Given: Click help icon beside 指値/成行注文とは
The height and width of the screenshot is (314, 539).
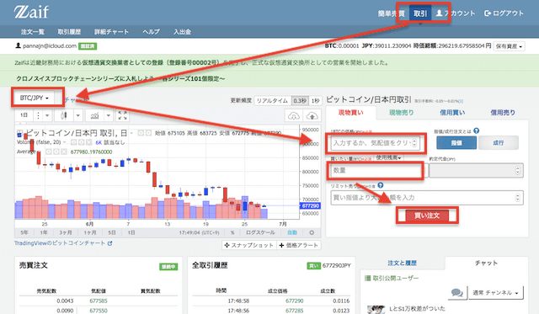Looking at the screenshot, I should click(476, 130).
